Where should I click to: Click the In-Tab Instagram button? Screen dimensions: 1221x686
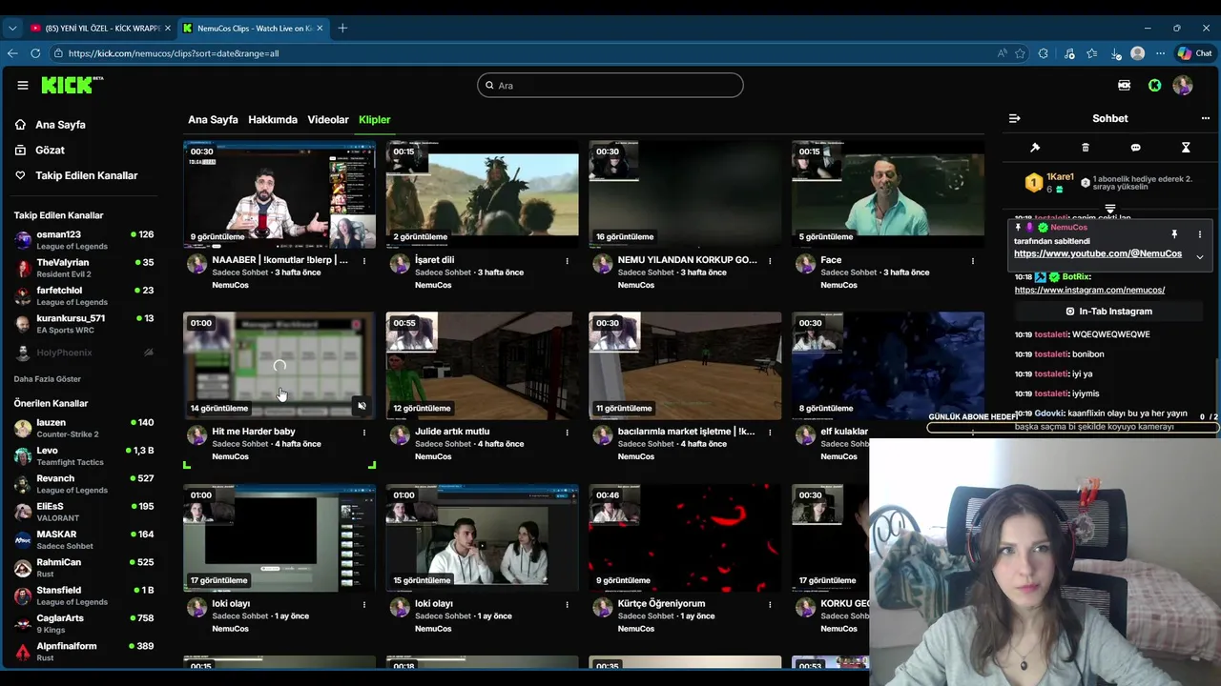point(1108,312)
